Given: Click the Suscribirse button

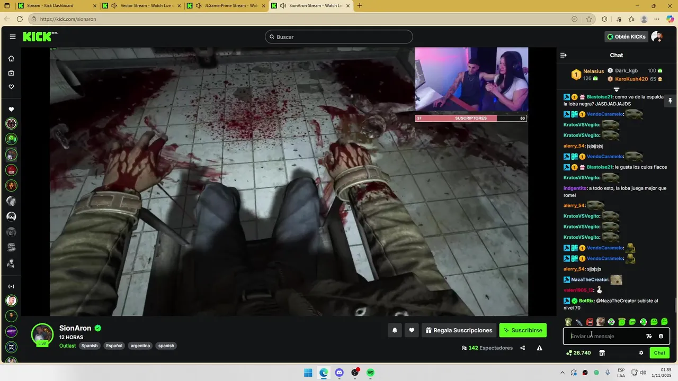Looking at the screenshot, I should [523, 330].
